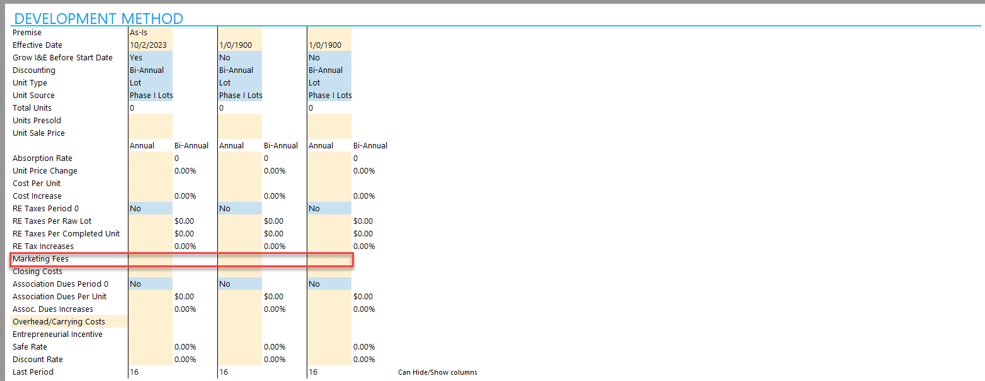Screen dimensions: 985x381
Task: Select first column Overhead/Carrying Costs input cell
Action: pyautogui.click(x=150, y=321)
